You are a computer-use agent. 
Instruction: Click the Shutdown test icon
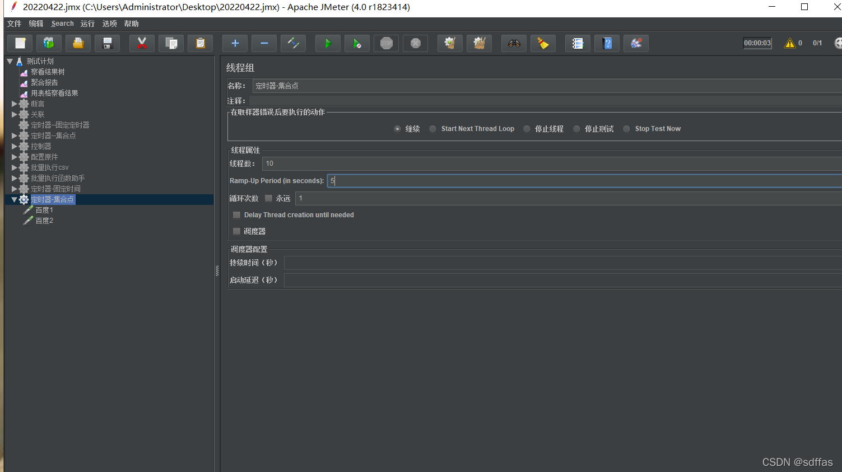coord(416,43)
